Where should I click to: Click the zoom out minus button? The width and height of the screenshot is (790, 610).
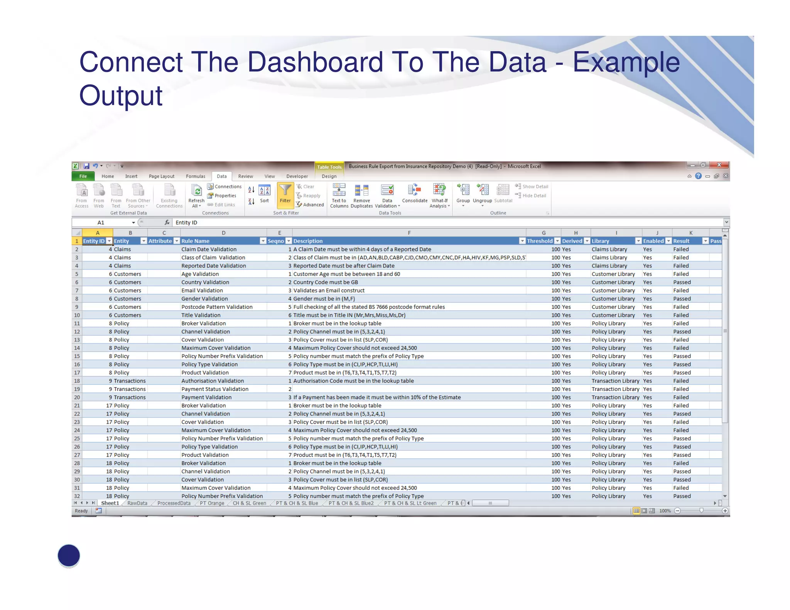point(677,511)
